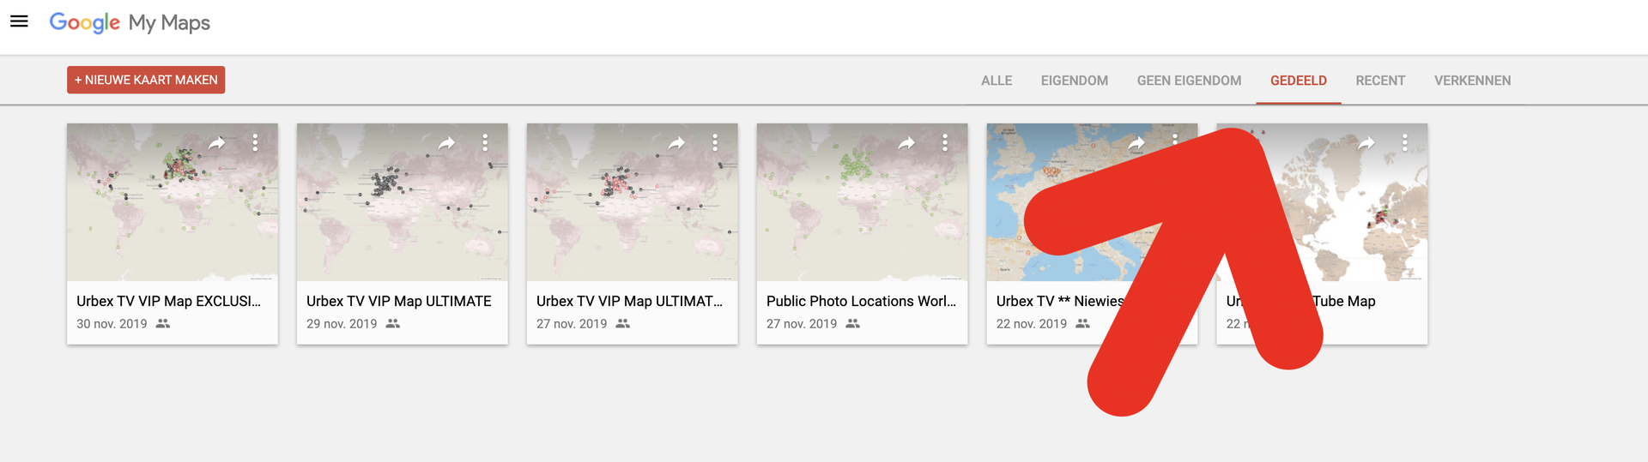The image size is (1648, 462).
Task: Open more options on Tube Map card
Action: [x=1405, y=142]
